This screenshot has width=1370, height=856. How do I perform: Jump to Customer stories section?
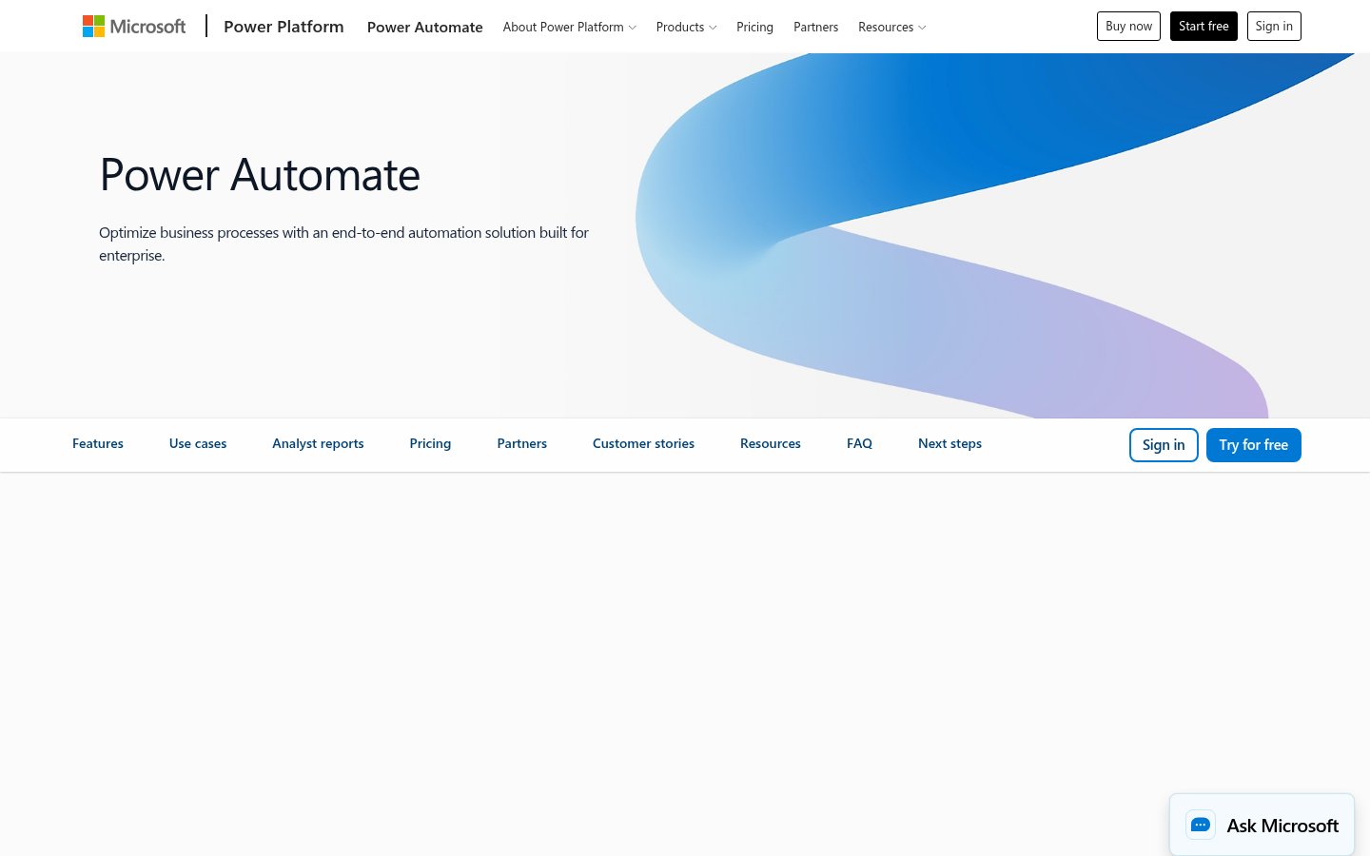[643, 443]
